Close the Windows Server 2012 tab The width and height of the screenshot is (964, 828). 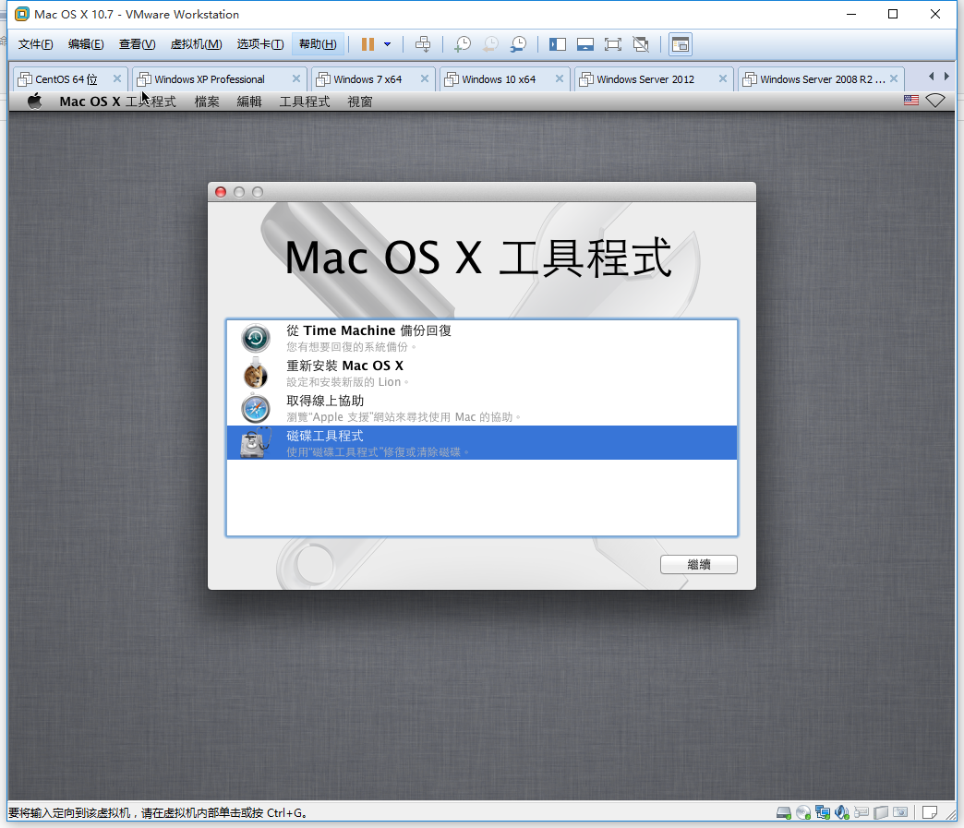[x=723, y=78]
